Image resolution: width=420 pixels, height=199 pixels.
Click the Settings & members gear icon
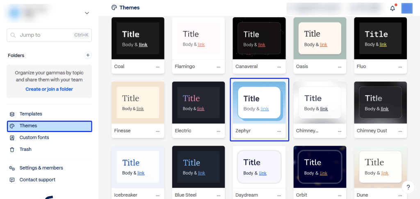pyautogui.click(x=12, y=168)
